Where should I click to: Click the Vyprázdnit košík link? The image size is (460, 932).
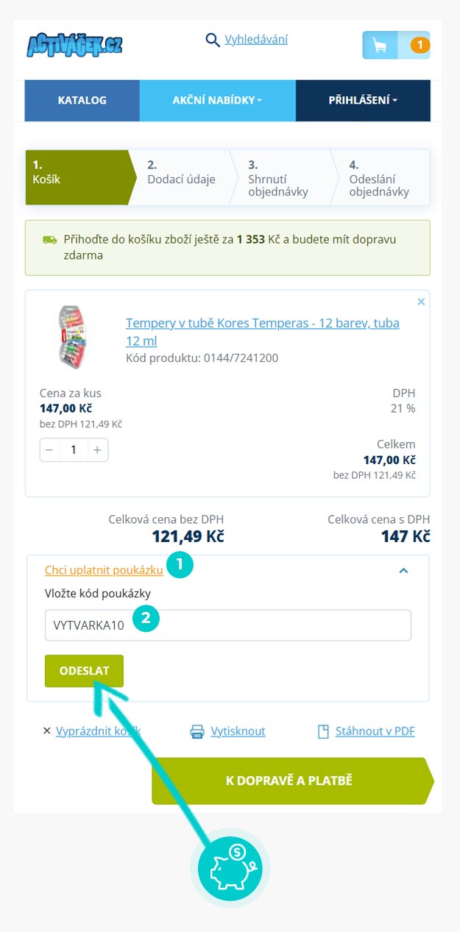click(x=98, y=731)
